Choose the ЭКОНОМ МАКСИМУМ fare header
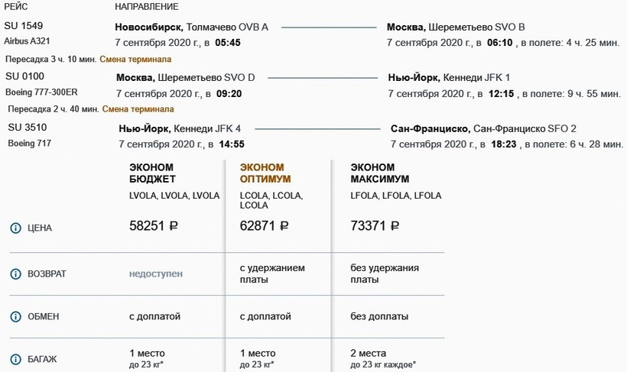627x372 pixels. pos(379,173)
